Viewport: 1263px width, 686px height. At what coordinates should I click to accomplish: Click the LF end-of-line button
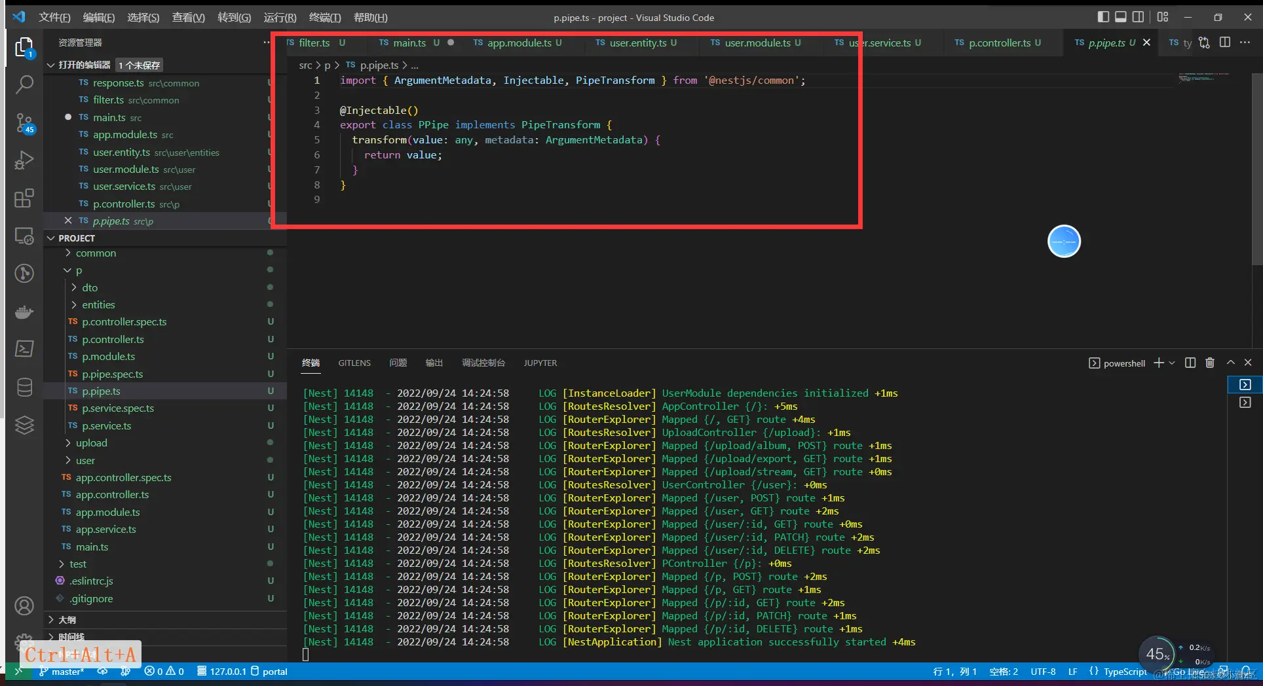coord(1072,672)
